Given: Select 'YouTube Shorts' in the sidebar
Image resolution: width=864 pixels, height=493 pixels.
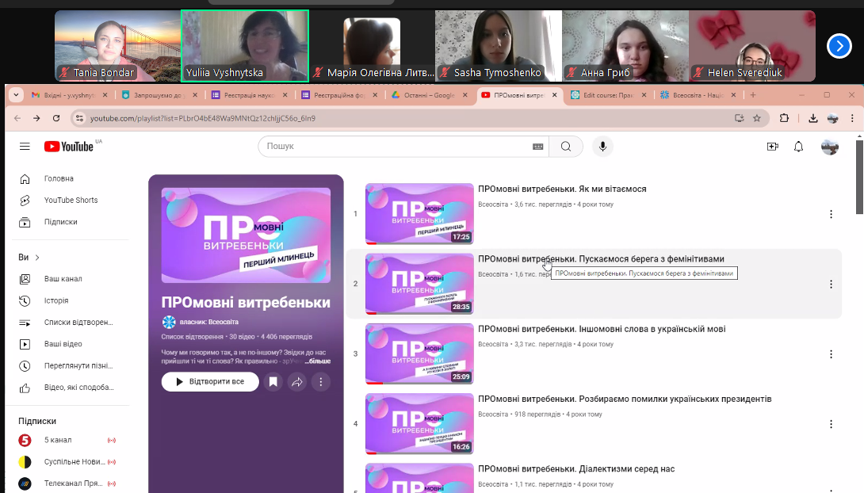Looking at the screenshot, I should coord(71,200).
